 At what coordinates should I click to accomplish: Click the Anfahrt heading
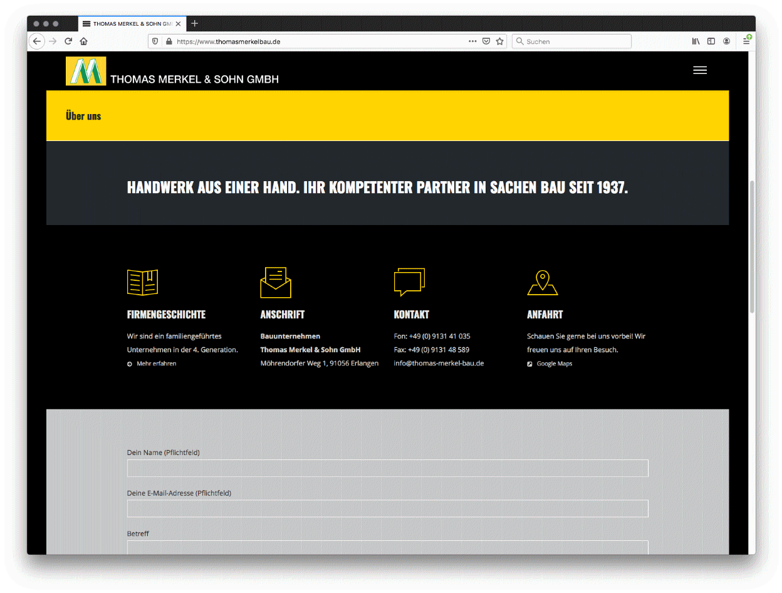[x=545, y=315]
